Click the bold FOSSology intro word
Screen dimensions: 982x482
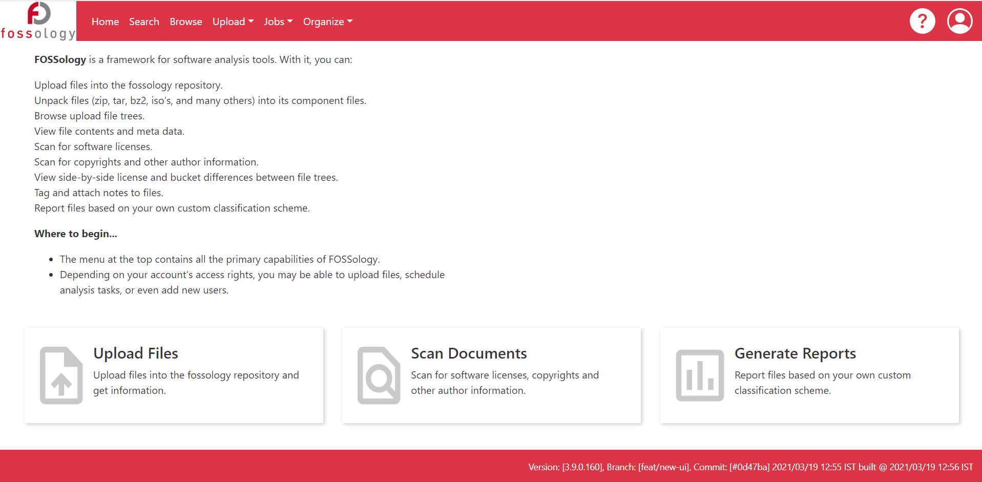(60, 59)
